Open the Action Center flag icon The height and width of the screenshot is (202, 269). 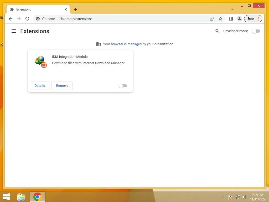click(x=230, y=197)
